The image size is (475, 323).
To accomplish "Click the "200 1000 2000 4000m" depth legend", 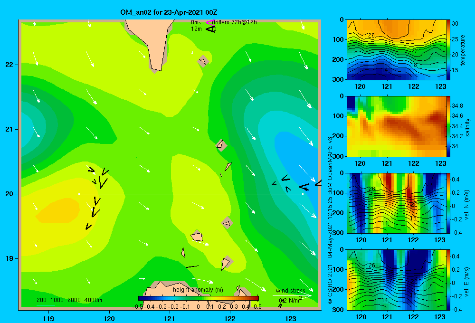I will point(69,300).
